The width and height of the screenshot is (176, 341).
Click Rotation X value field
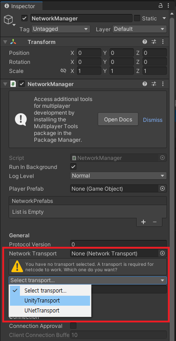pyautogui.click(x=89, y=62)
